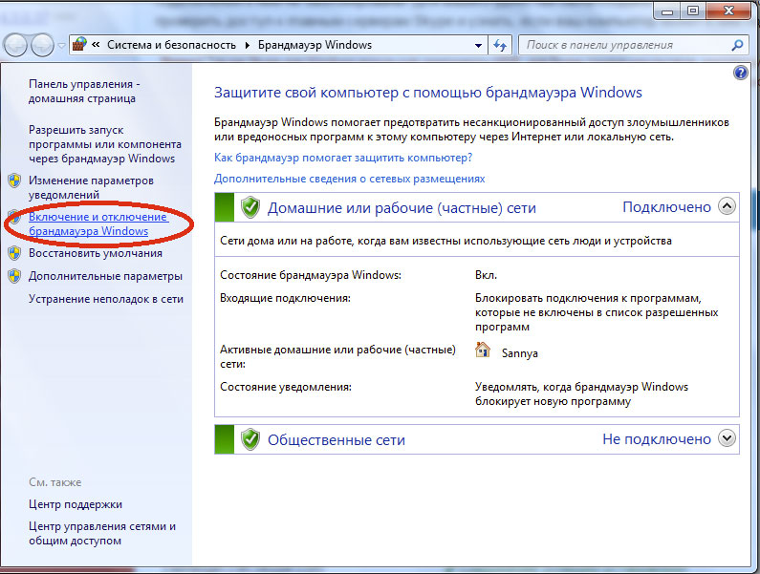Close the firewall window

(x=728, y=11)
